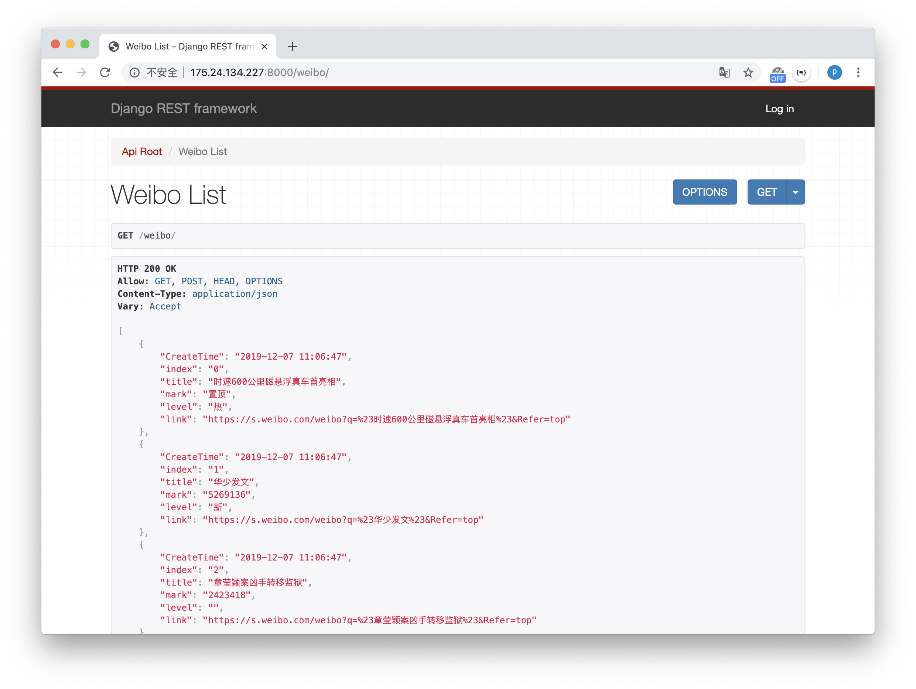This screenshot has width=916, height=689.
Task: Click the Google Translate icon
Action: (724, 72)
